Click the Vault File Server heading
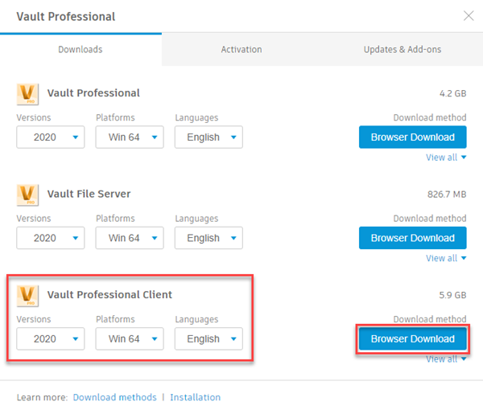This screenshot has height=414, width=483. (89, 194)
